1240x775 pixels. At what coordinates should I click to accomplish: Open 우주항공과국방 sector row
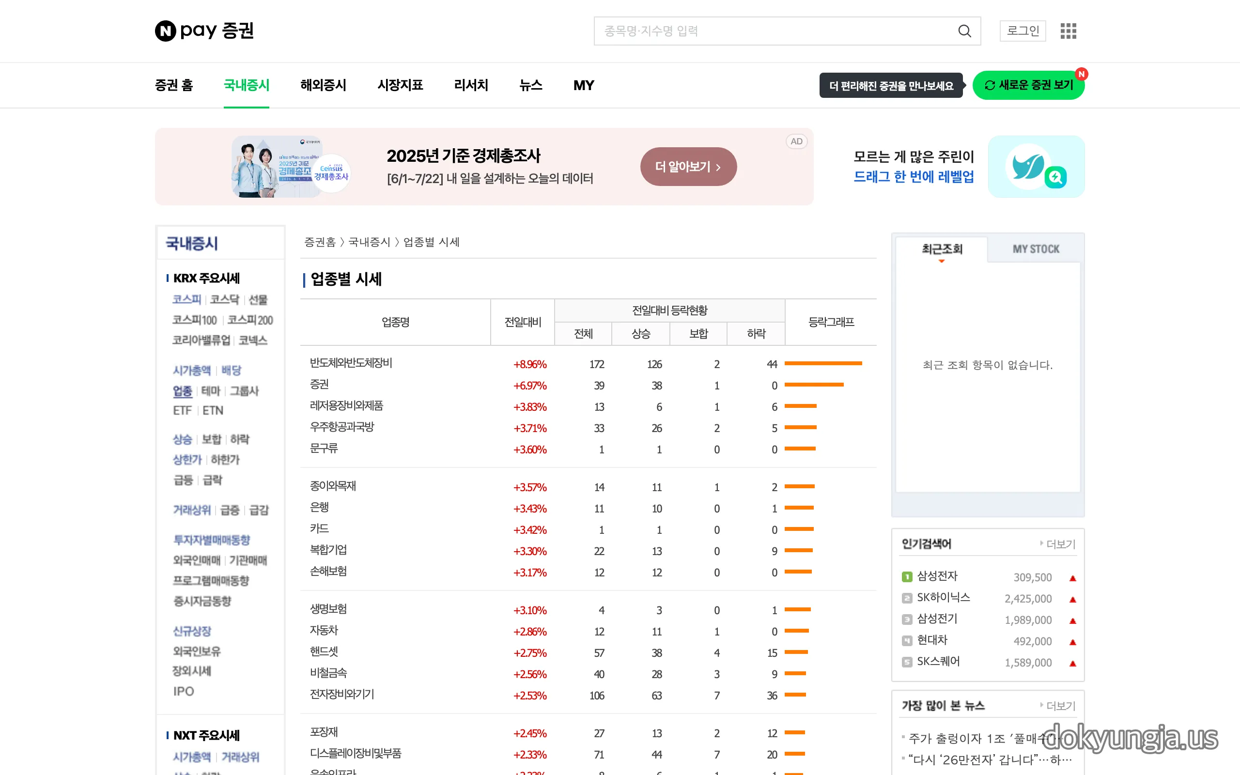pos(342,427)
